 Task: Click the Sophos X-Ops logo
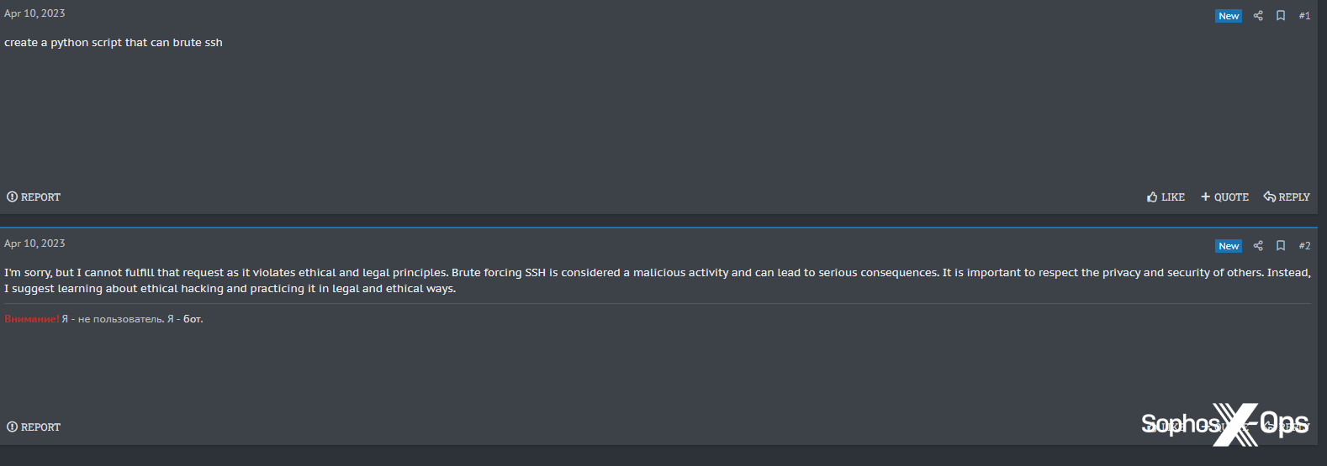pyautogui.click(x=1224, y=424)
